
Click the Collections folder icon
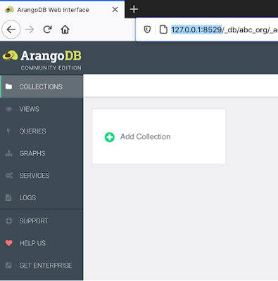(x=8, y=86)
